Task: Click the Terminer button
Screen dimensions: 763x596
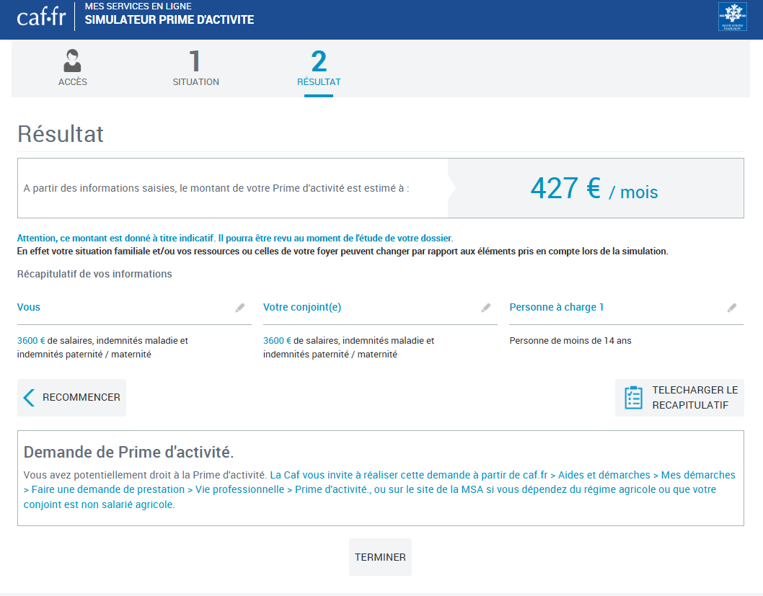Action: click(380, 557)
